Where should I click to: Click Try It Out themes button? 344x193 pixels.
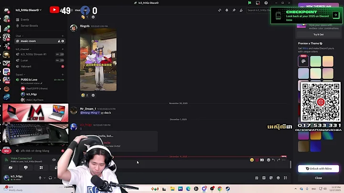[x=319, y=34]
